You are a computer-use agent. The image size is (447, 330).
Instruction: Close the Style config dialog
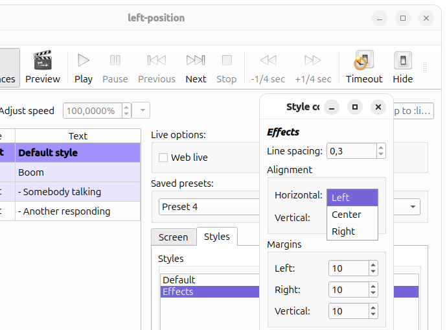point(378,107)
